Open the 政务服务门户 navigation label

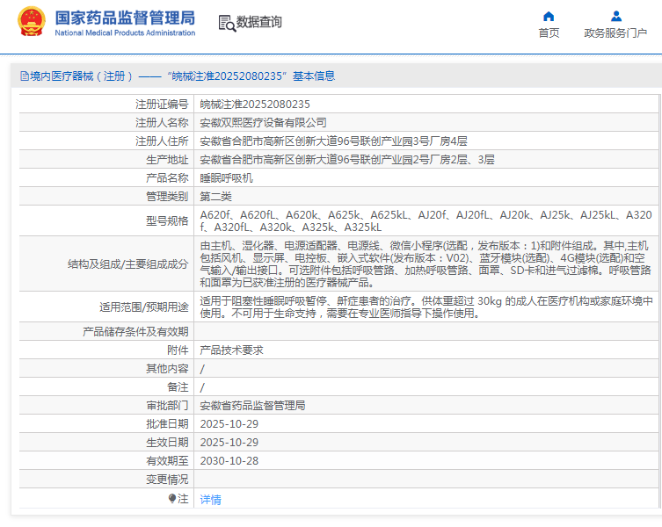615,33
